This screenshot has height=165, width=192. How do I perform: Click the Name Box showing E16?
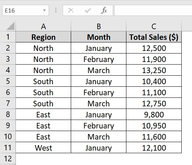point(25,10)
